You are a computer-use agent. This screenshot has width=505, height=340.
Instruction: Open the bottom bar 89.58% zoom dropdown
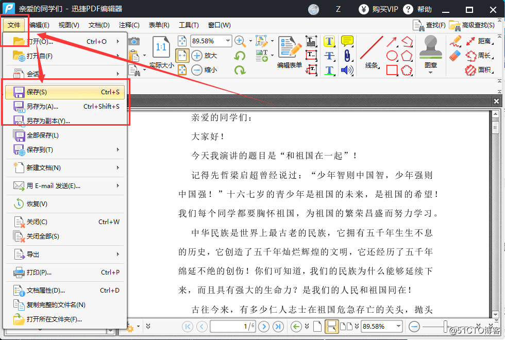point(398,326)
